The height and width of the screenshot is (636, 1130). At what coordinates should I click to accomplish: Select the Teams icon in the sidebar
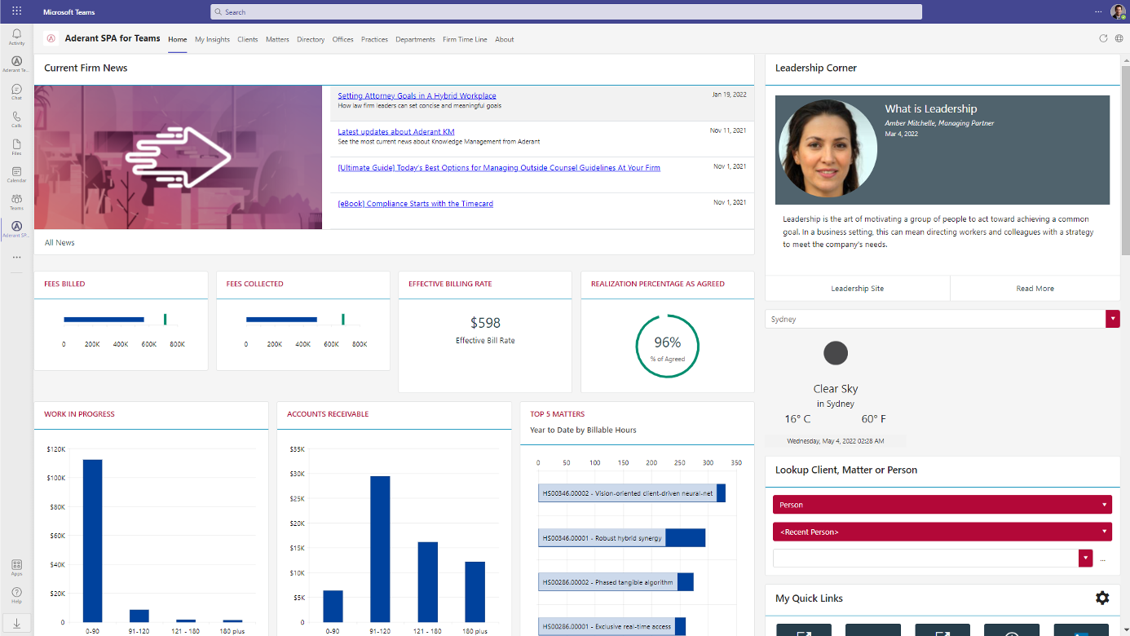tap(16, 202)
